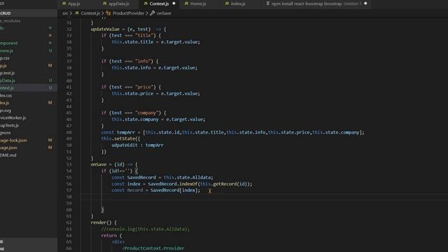Click the onSave breadcrumb item
This screenshot has width=448, height=252.
(x=164, y=13)
